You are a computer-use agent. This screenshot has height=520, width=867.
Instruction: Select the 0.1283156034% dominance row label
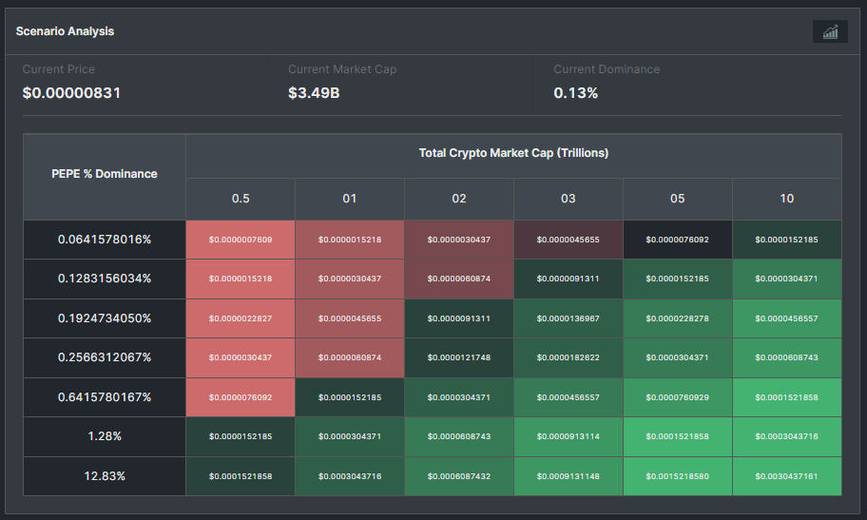(105, 279)
